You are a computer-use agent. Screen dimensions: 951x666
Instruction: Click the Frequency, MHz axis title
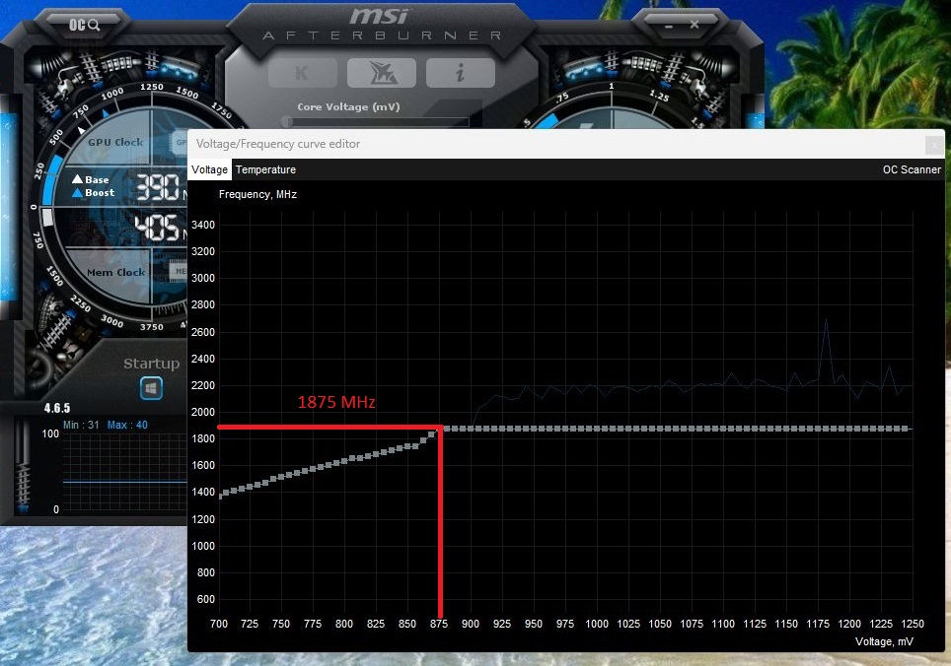tap(257, 194)
